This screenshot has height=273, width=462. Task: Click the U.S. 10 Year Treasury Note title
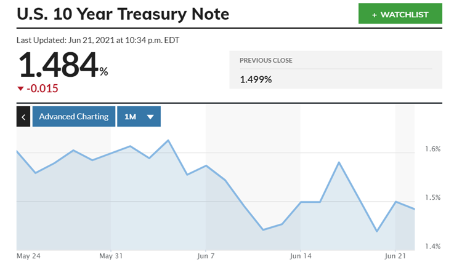(123, 14)
